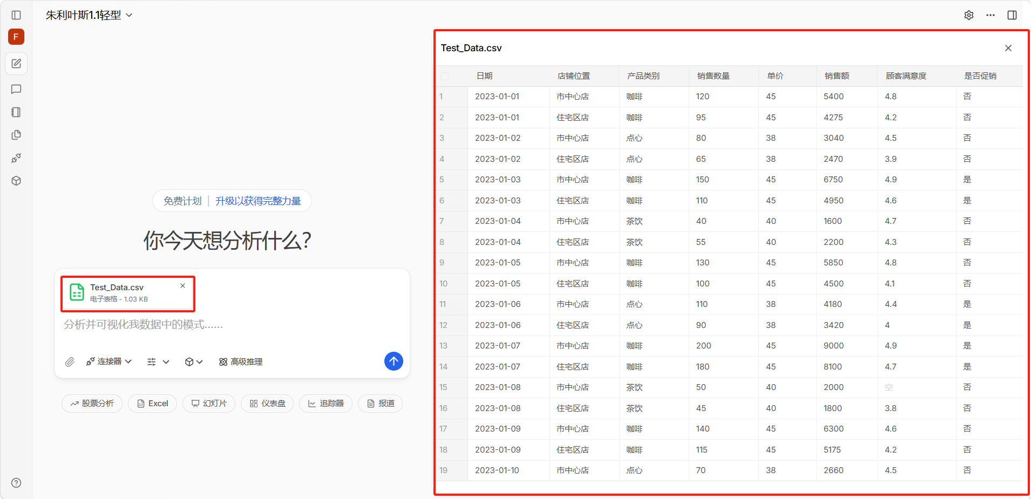Follow the 升级以获得完整力量 upgrade link
The width and height of the screenshot is (1031, 499).
click(x=258, y=201)
